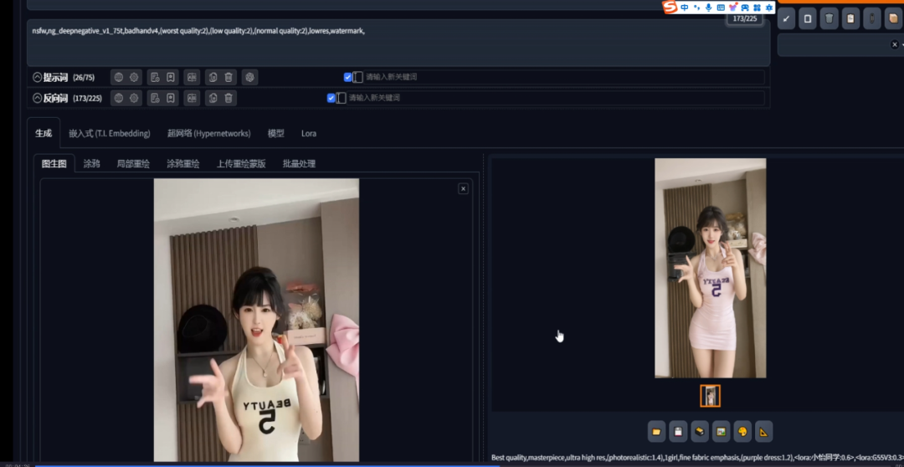The height and width of the screenshot is (467, 904).
Task: Click the globe icon in the 反向词 row
Action: coord(118,98)
